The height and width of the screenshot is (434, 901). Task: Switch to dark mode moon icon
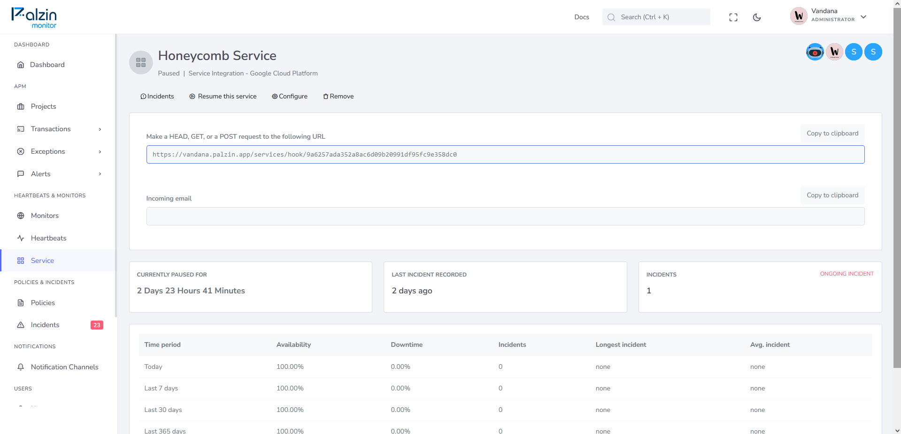[757, 17]
